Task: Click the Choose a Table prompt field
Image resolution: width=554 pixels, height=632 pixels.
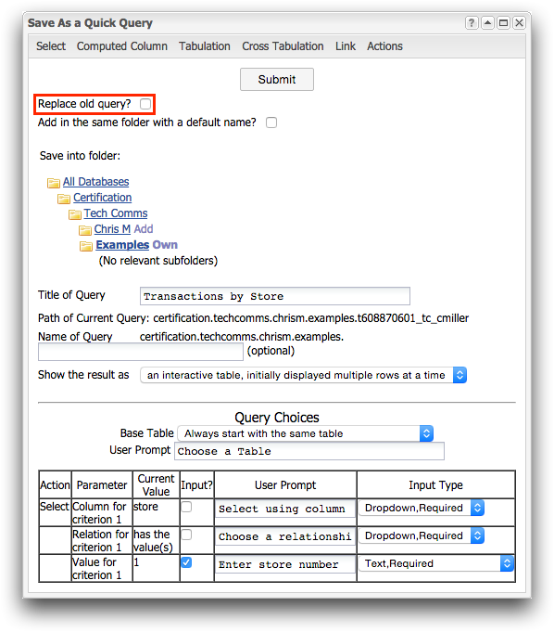Action: tap(309, 451)
